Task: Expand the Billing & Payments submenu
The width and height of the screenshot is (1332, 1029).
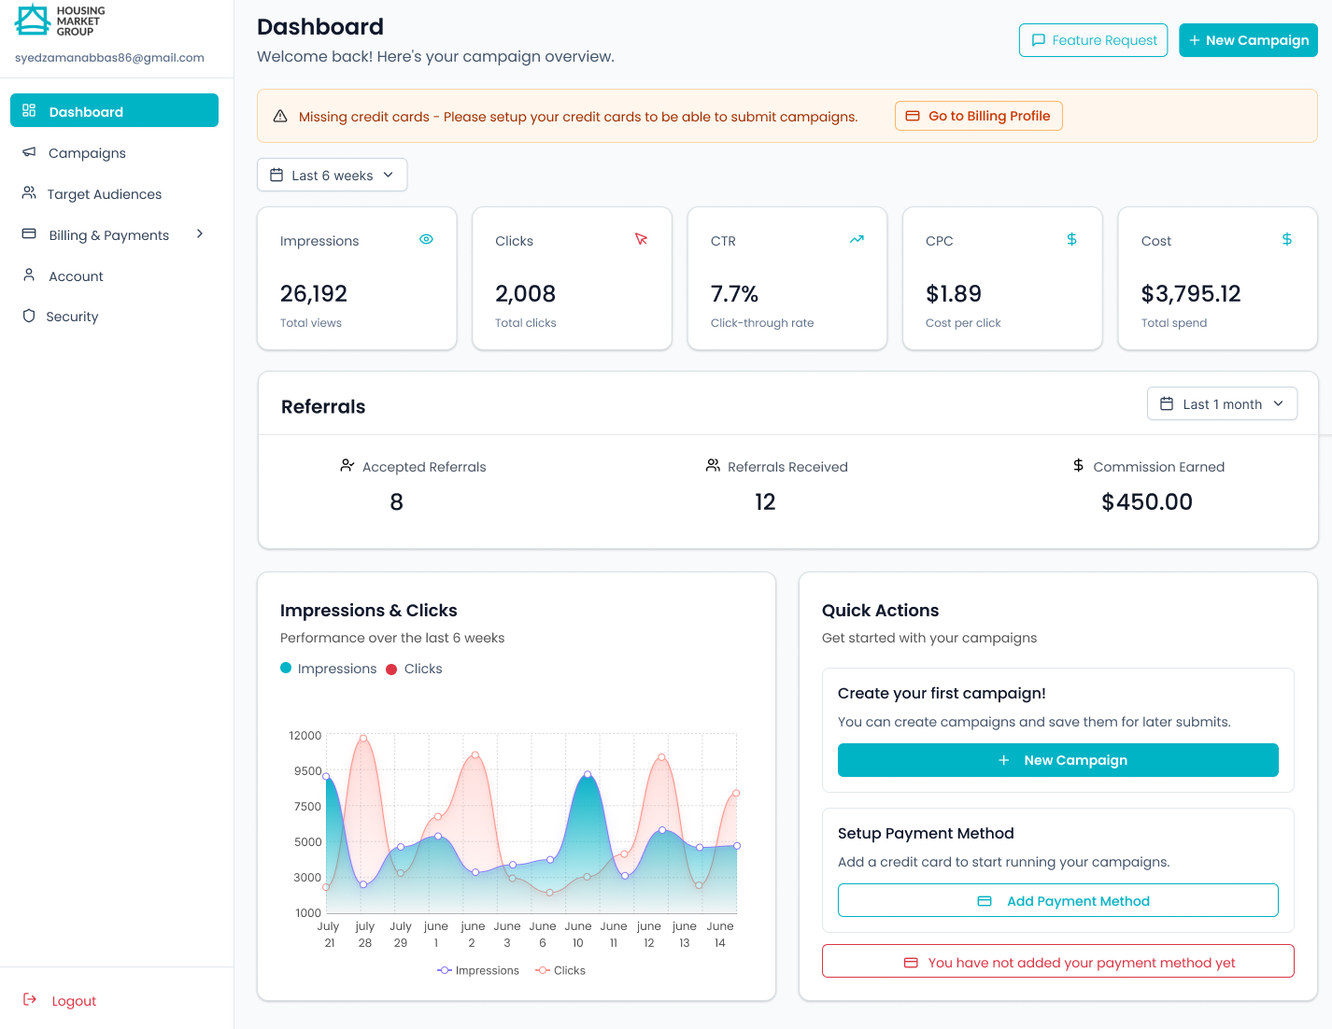Action: pyautogui.click(x=199, y=234)
